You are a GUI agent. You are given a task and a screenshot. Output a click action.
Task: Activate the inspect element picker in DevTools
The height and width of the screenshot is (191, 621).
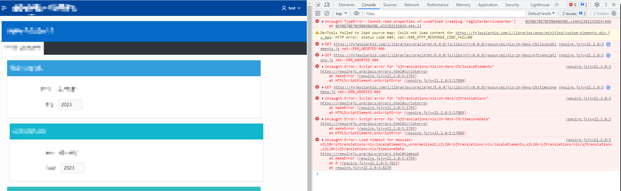click(318, 5)
